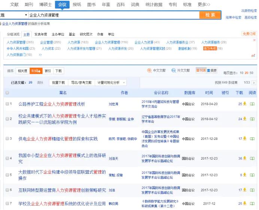Open the chart icon in the topic panel
Image resolution: width=259 pixels, height=210 pixels.
tap(253, 56)
